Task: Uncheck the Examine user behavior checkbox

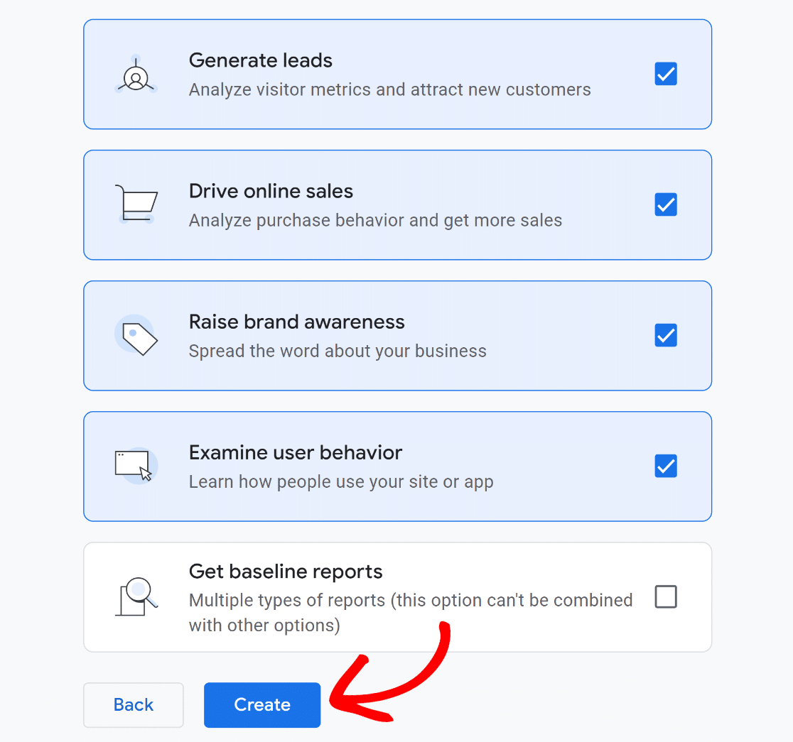Action: [x=666, y=466]
